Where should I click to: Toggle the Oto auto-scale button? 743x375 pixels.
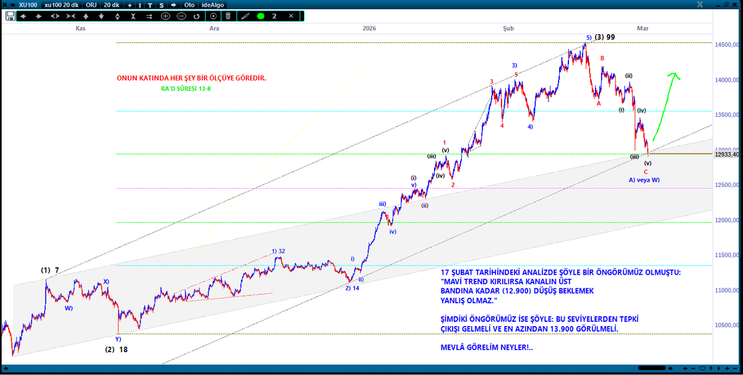189,5
